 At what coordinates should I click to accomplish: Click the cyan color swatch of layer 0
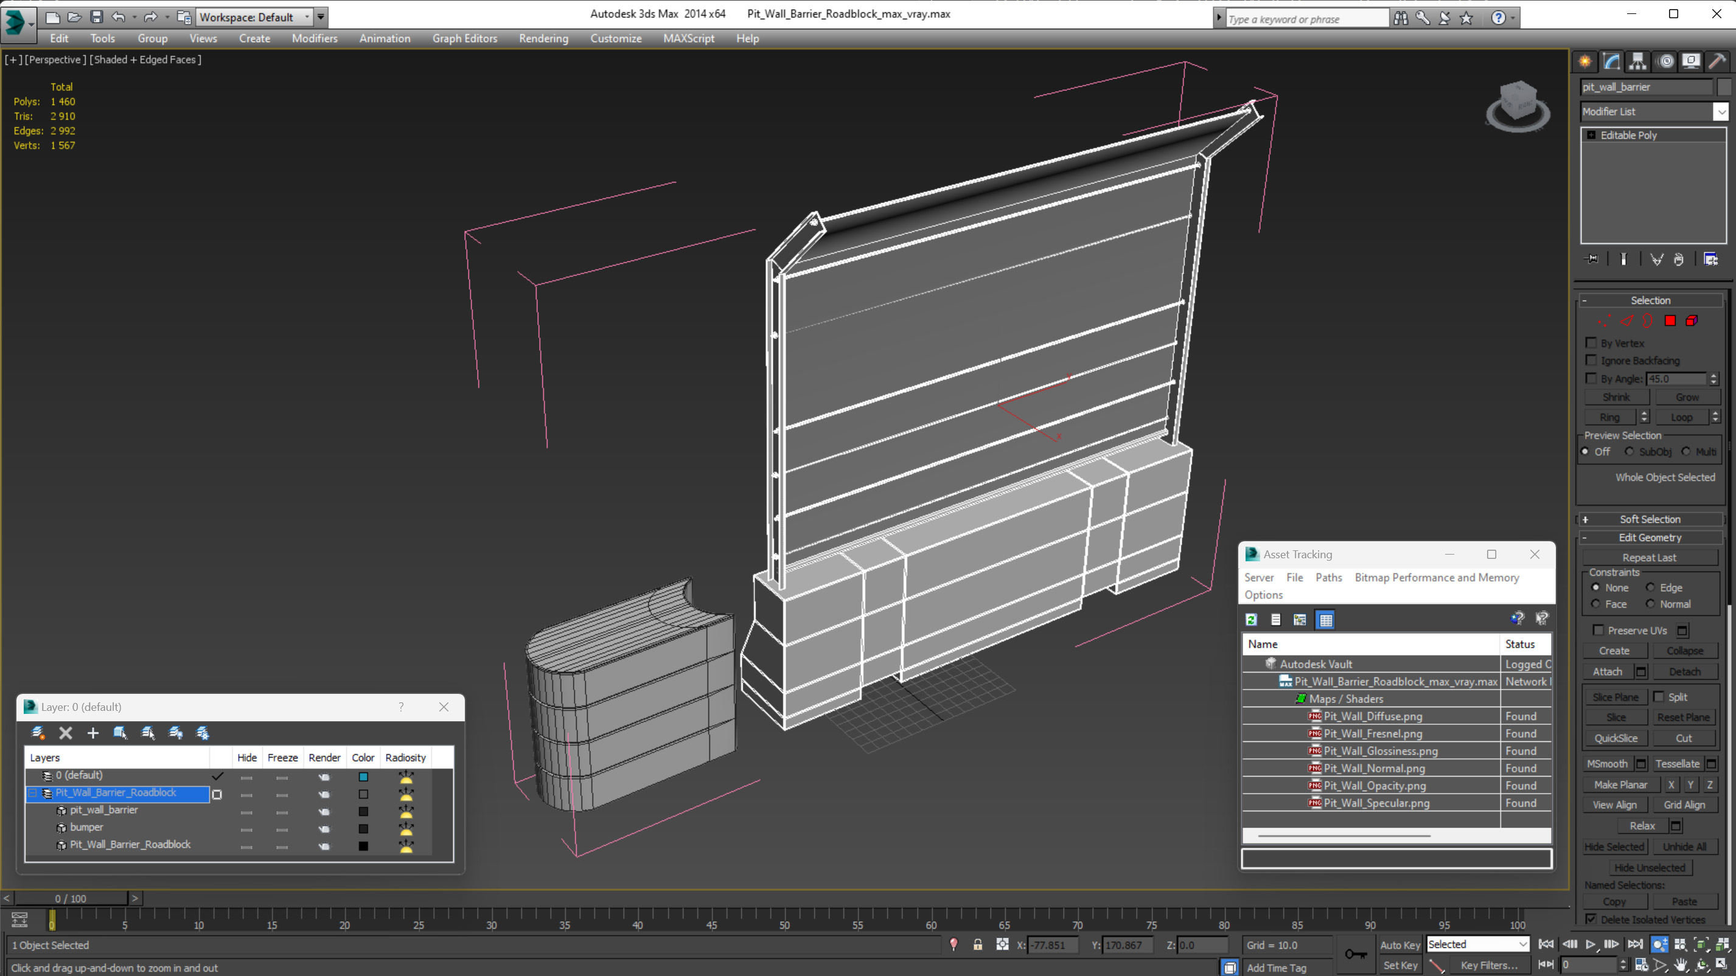[363, 777]
